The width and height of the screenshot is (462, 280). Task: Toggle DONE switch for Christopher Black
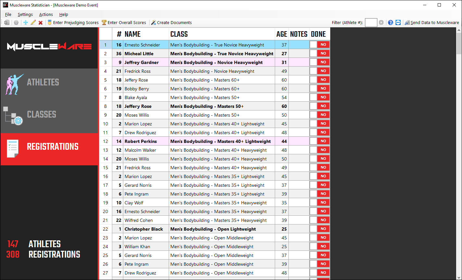click(x=320, y=229)
